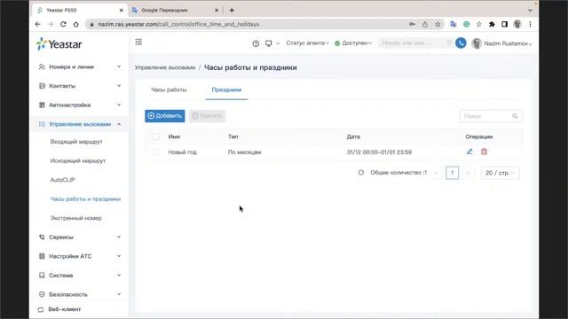Open a new browser tab with the plus icon

pyautogui.click(x=232, y=10)
